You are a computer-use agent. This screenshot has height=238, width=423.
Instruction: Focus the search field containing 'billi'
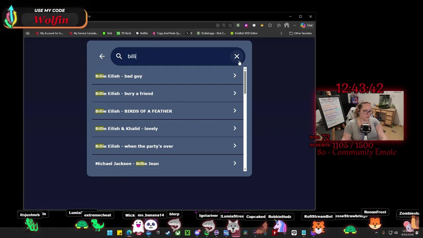click(178, 56)
